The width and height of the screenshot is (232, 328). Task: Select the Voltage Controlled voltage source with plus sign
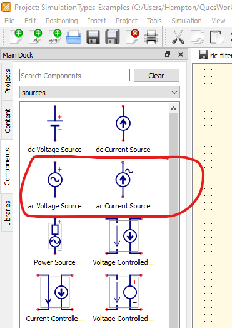123,298
